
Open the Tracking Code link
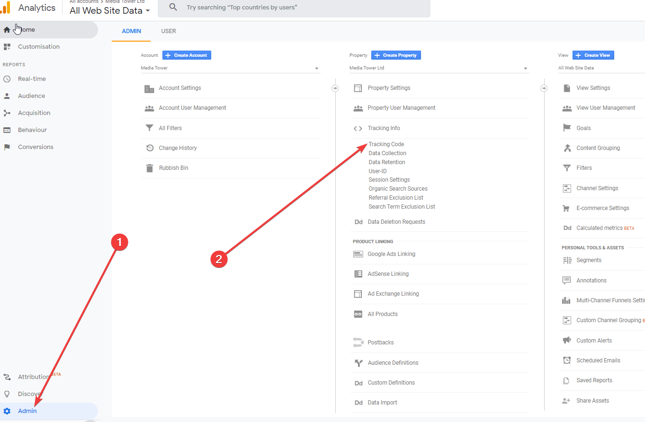coord(386,144)
